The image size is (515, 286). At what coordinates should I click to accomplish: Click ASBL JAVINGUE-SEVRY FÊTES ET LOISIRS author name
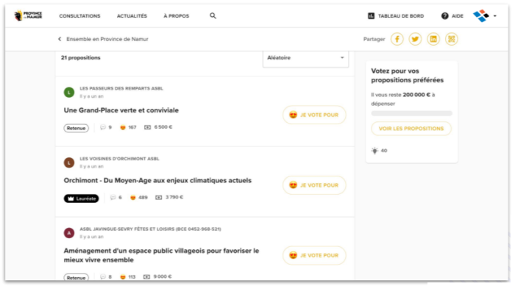coord(150,229)
